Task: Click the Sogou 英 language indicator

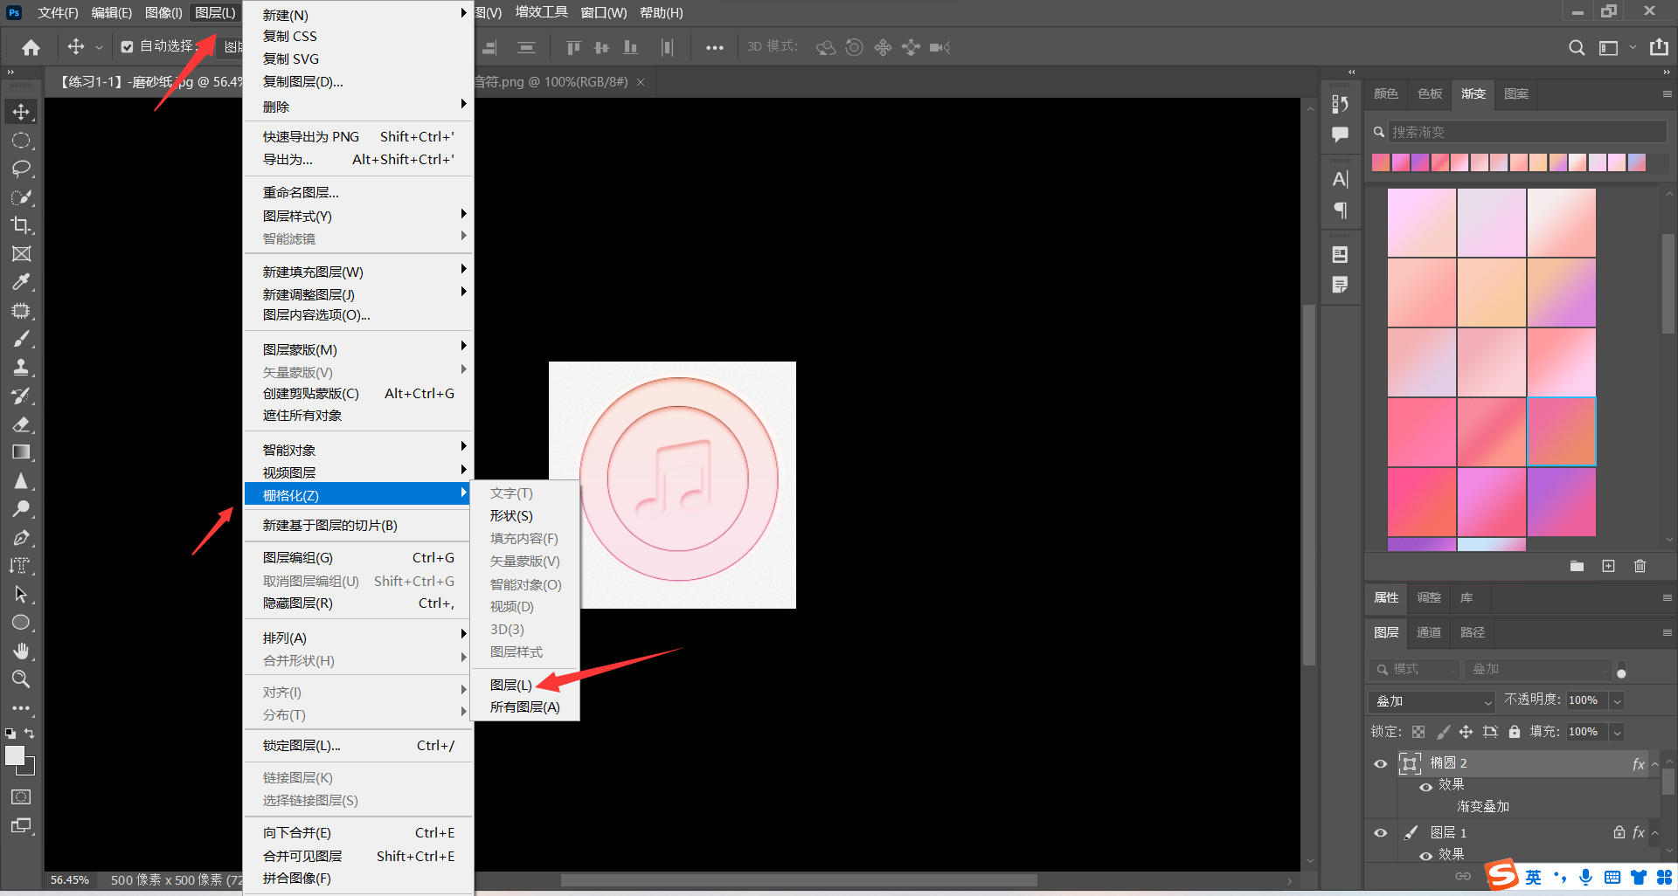Action: 1533,877
